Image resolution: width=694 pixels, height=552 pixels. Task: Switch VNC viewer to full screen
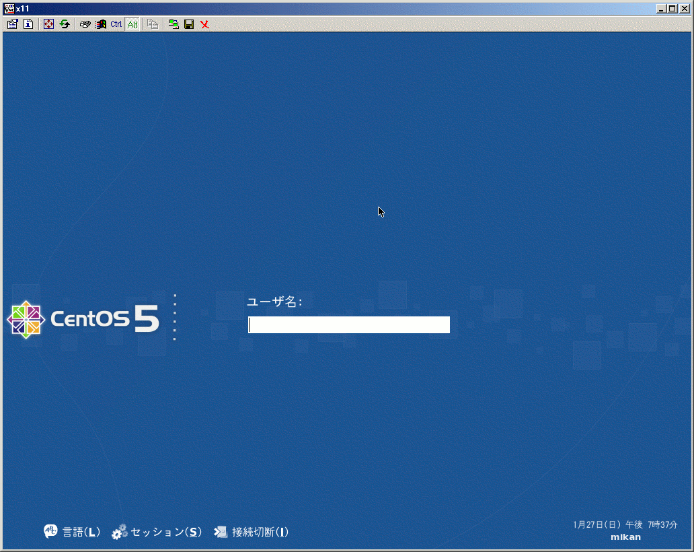click(x=48, y=24)
